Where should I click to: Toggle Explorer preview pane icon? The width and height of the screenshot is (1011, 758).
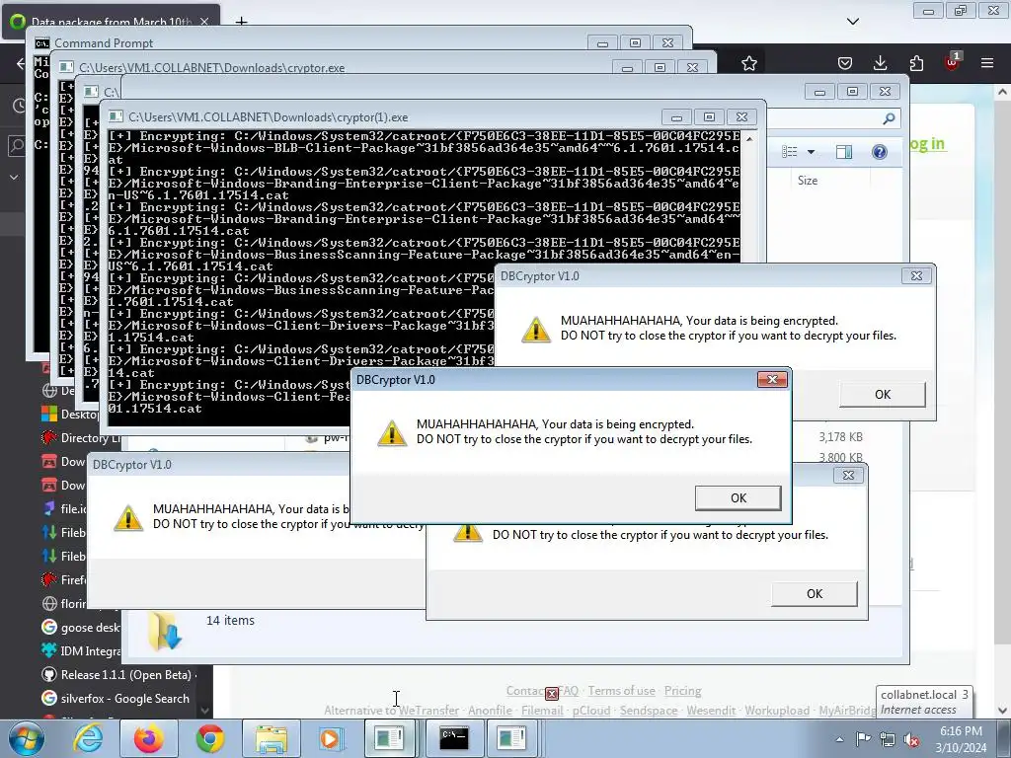coord(844,152)
